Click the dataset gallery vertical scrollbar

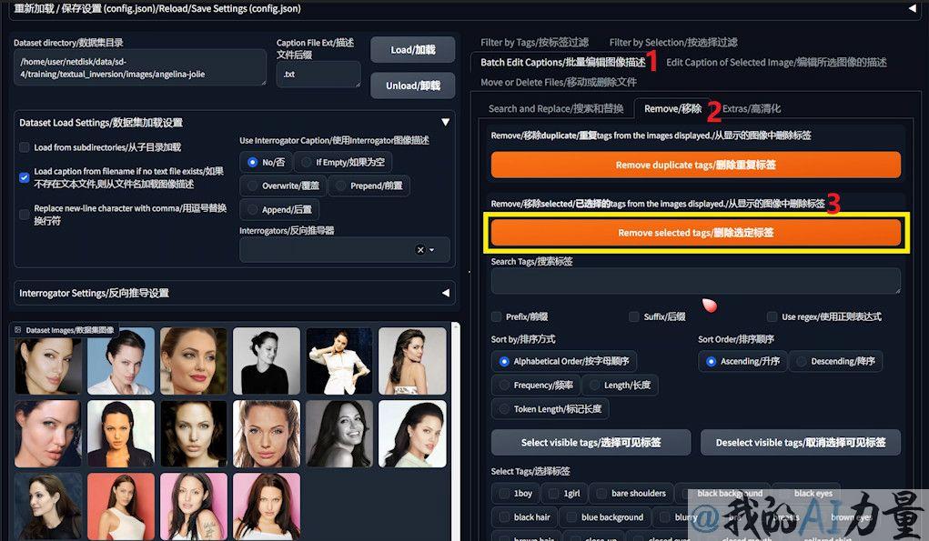coord(455,432)
